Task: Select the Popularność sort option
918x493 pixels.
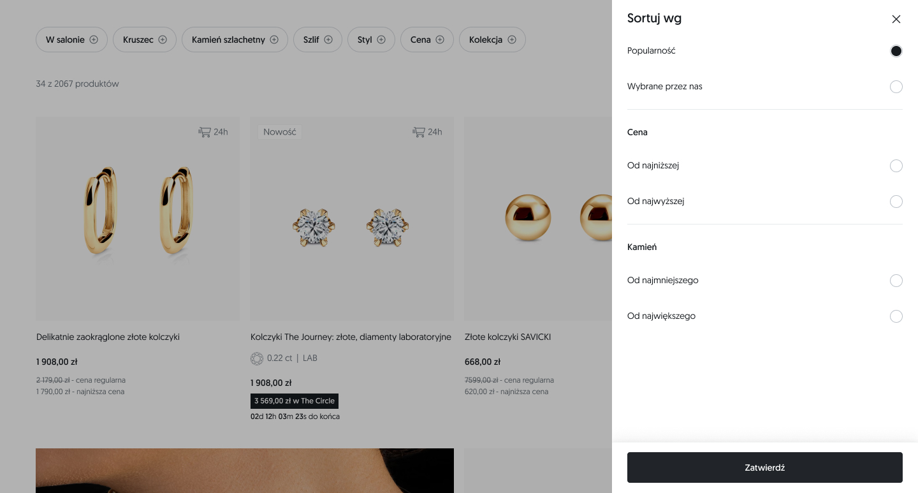Action: coord(896,51)
